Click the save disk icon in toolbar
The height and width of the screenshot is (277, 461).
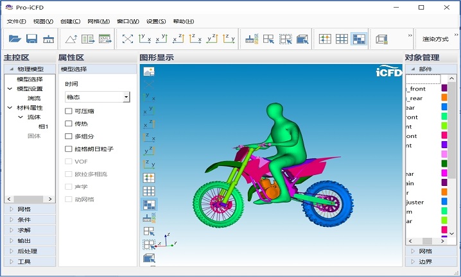pyautogui.click(x=31, y=39)
